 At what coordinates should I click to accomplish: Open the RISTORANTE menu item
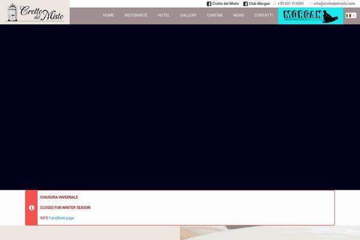point(136,16)
